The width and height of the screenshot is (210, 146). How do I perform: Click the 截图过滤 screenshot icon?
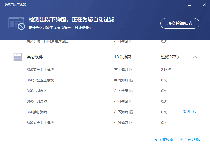tap(156, 140)
